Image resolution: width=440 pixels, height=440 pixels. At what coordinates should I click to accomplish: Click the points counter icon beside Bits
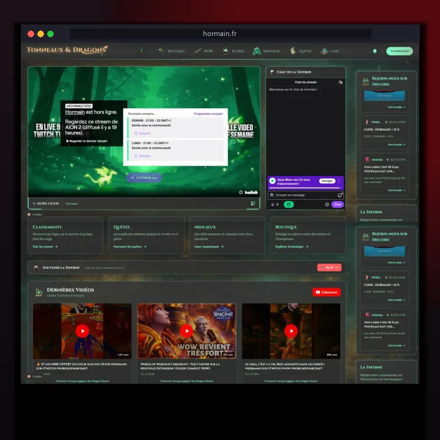tap(277, 204)
